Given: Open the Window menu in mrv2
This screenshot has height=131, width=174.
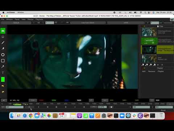Looking at the screenshot, I should pos(9,19).
